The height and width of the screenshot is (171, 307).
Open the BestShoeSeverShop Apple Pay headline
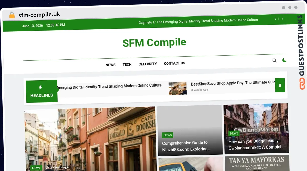(233, 83)
